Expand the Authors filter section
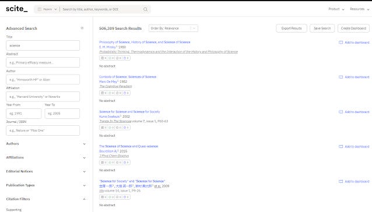The image size is (372, 212). point(46,144)
